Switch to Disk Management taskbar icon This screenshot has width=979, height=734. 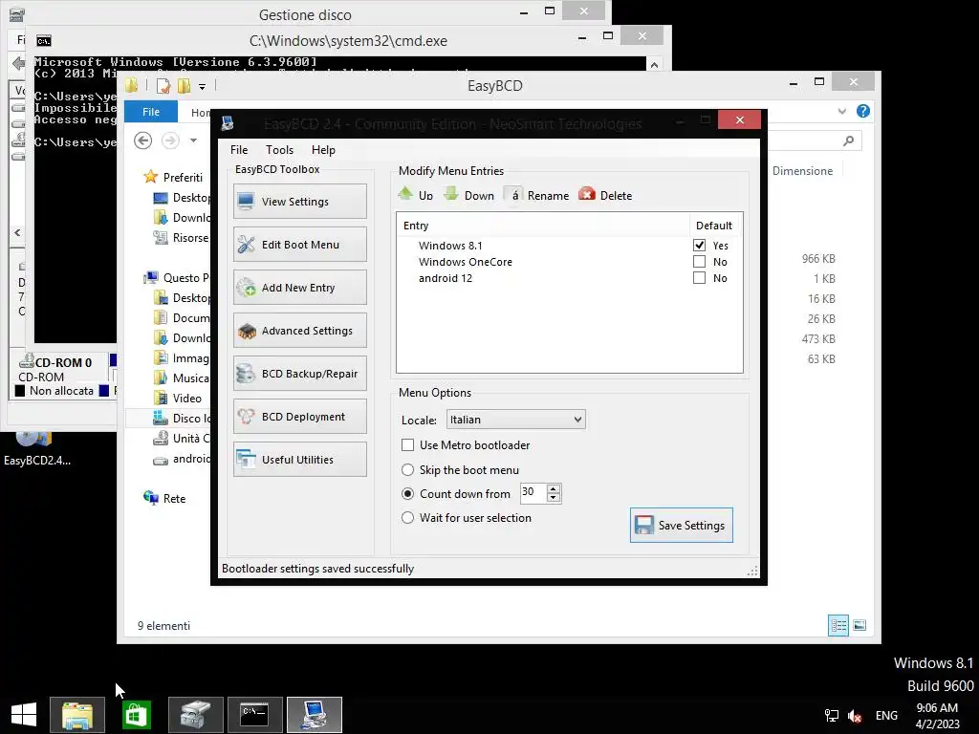tap(196, 715)
